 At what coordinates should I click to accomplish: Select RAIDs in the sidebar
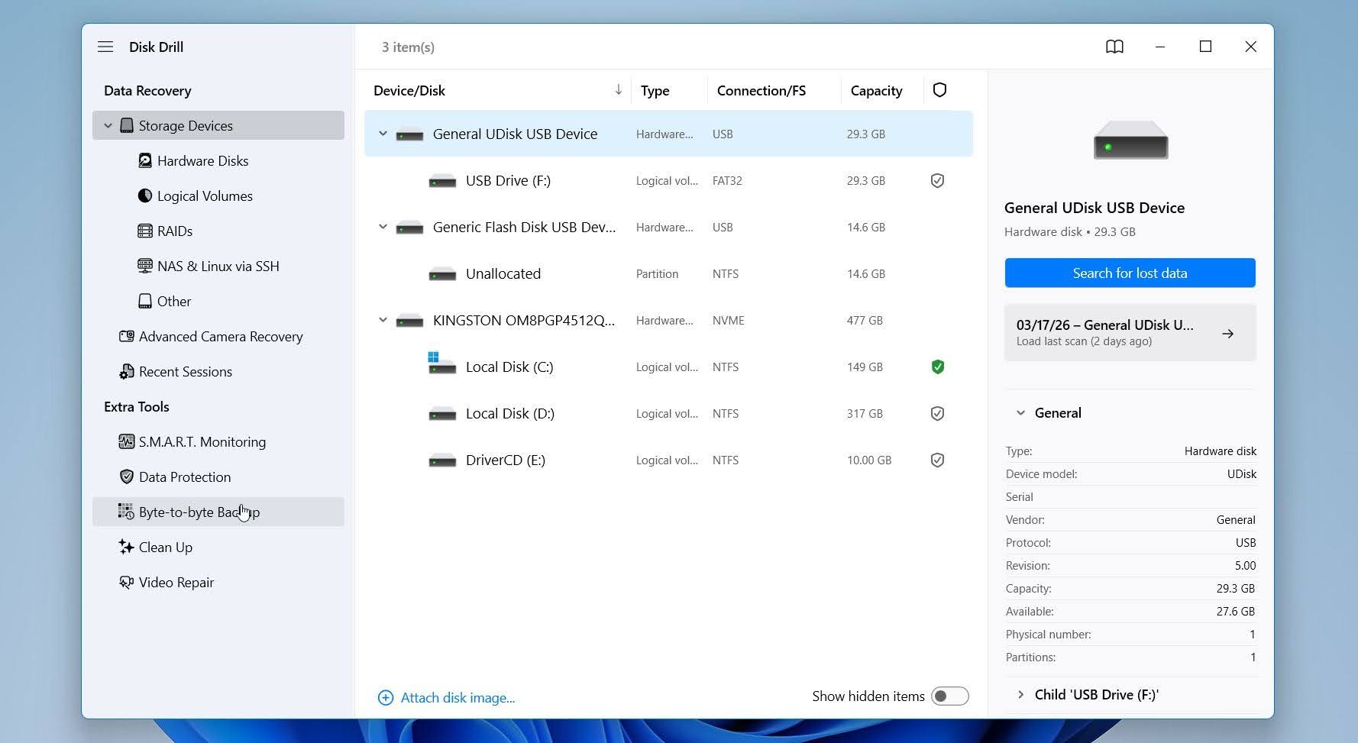[x=175, y=231]
